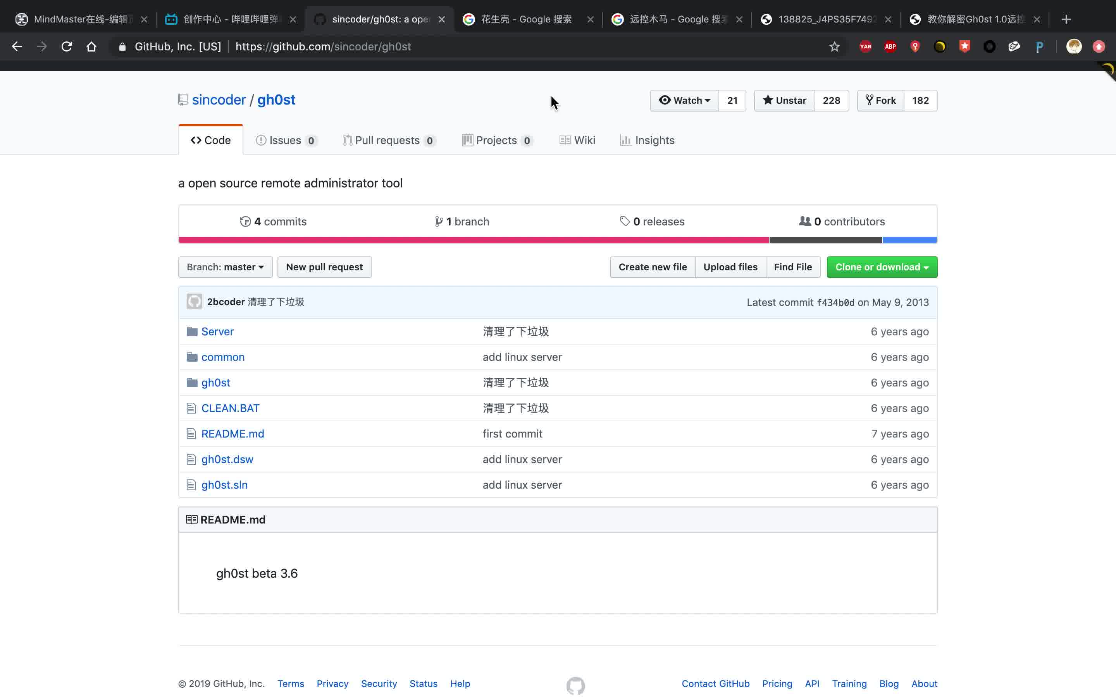View the 0 releases page
This screenshot has width=1116, height=697.
(652, 222)
